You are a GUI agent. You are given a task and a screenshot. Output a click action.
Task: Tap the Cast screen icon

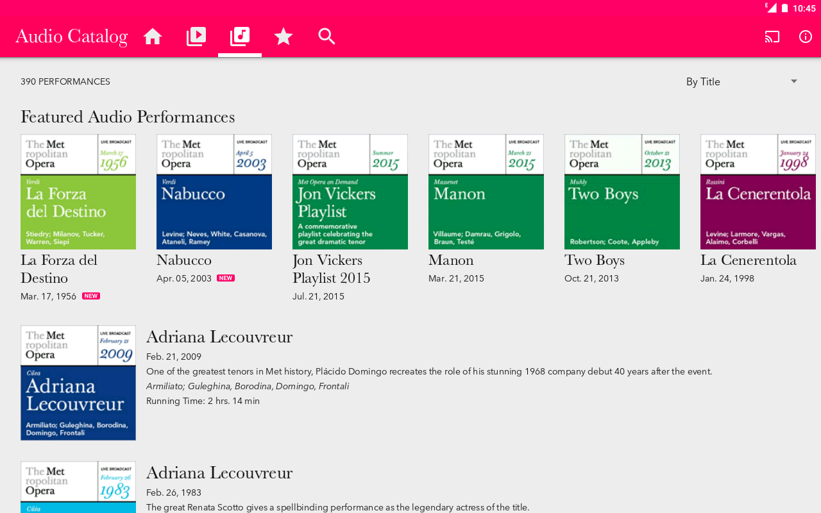pos(772,37)
